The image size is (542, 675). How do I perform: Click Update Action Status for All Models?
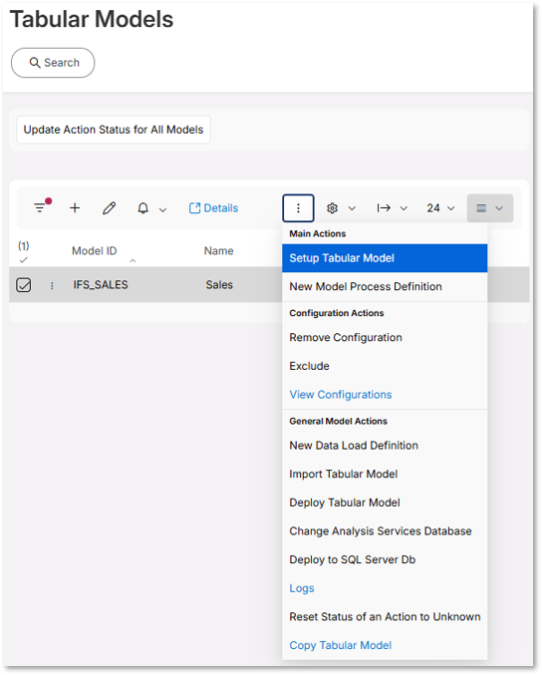(114, 130)
